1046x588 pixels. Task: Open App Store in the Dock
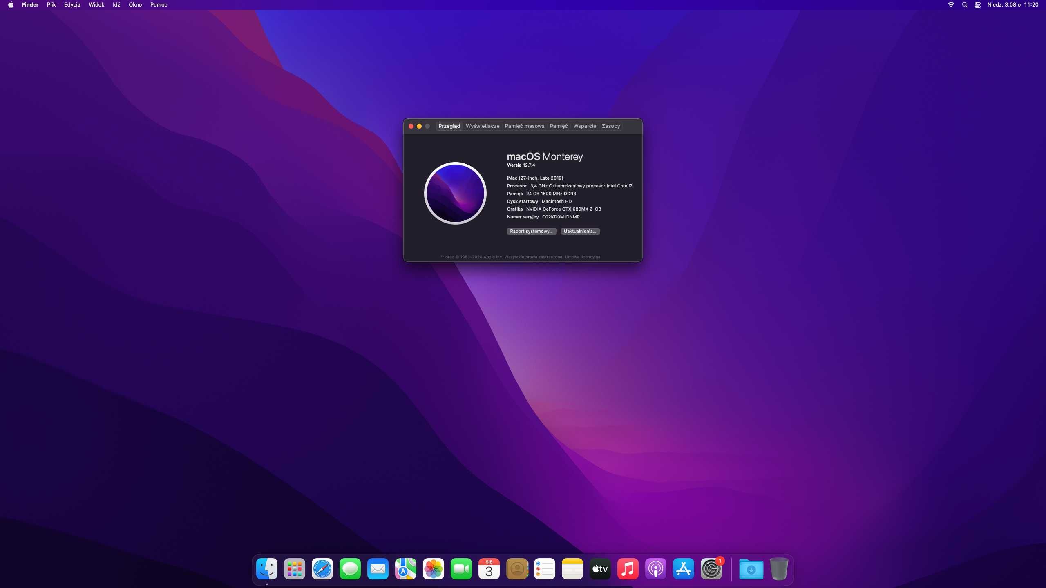pyautogui.click(x=684, y=569)
